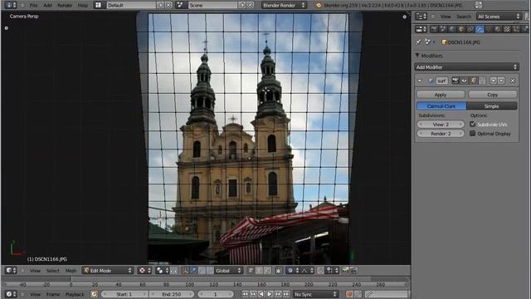
Task: Move the subsurf modifier up
Action: tap(494, 81)
